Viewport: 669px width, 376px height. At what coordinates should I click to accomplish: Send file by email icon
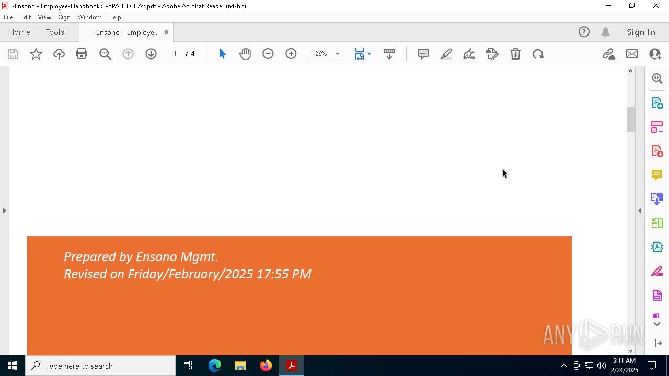[x=632, y=54]
